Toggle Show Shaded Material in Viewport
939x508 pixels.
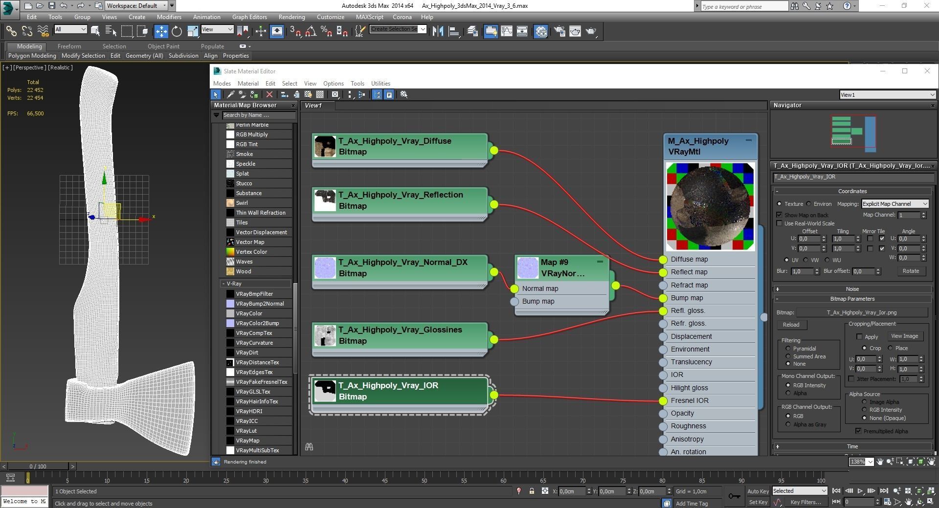tap(308, 94)
